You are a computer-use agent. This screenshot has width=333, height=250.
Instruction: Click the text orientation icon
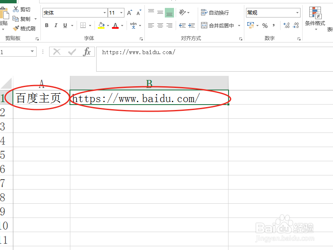182,12
